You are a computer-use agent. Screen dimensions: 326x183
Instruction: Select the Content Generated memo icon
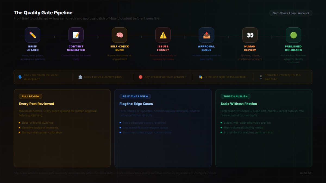[76, 35]
